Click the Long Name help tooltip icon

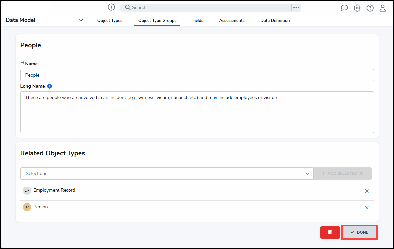pos(49,86)
